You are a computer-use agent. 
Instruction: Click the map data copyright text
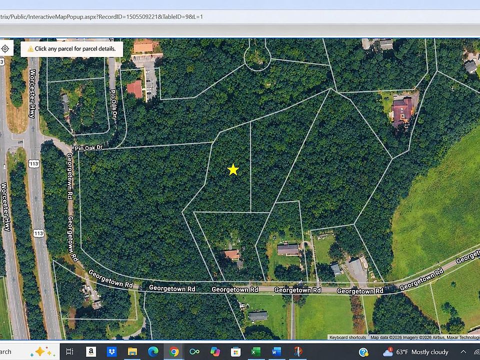425,337
